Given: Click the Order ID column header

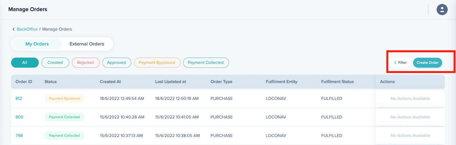Looking at the screenshot, I should [24, 82].
